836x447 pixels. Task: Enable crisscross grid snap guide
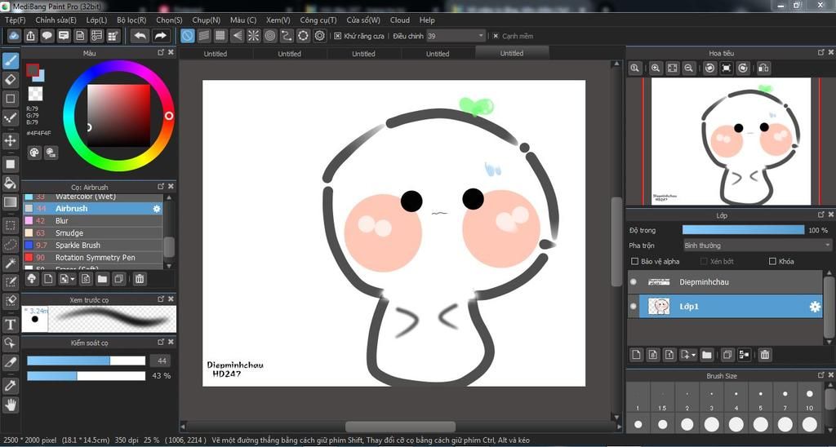(220, 36)
